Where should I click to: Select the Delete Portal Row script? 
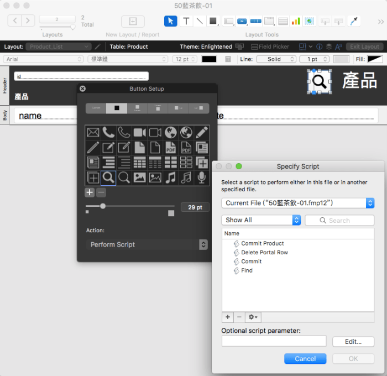tap(264, 252)
